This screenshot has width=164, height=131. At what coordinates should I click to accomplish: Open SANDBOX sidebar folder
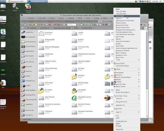point(27,104)
